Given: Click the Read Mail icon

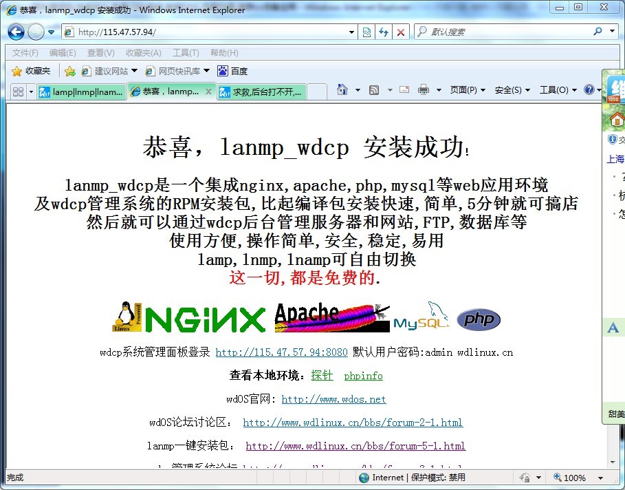Looking at the screenshot, I should tap(404, 89).
